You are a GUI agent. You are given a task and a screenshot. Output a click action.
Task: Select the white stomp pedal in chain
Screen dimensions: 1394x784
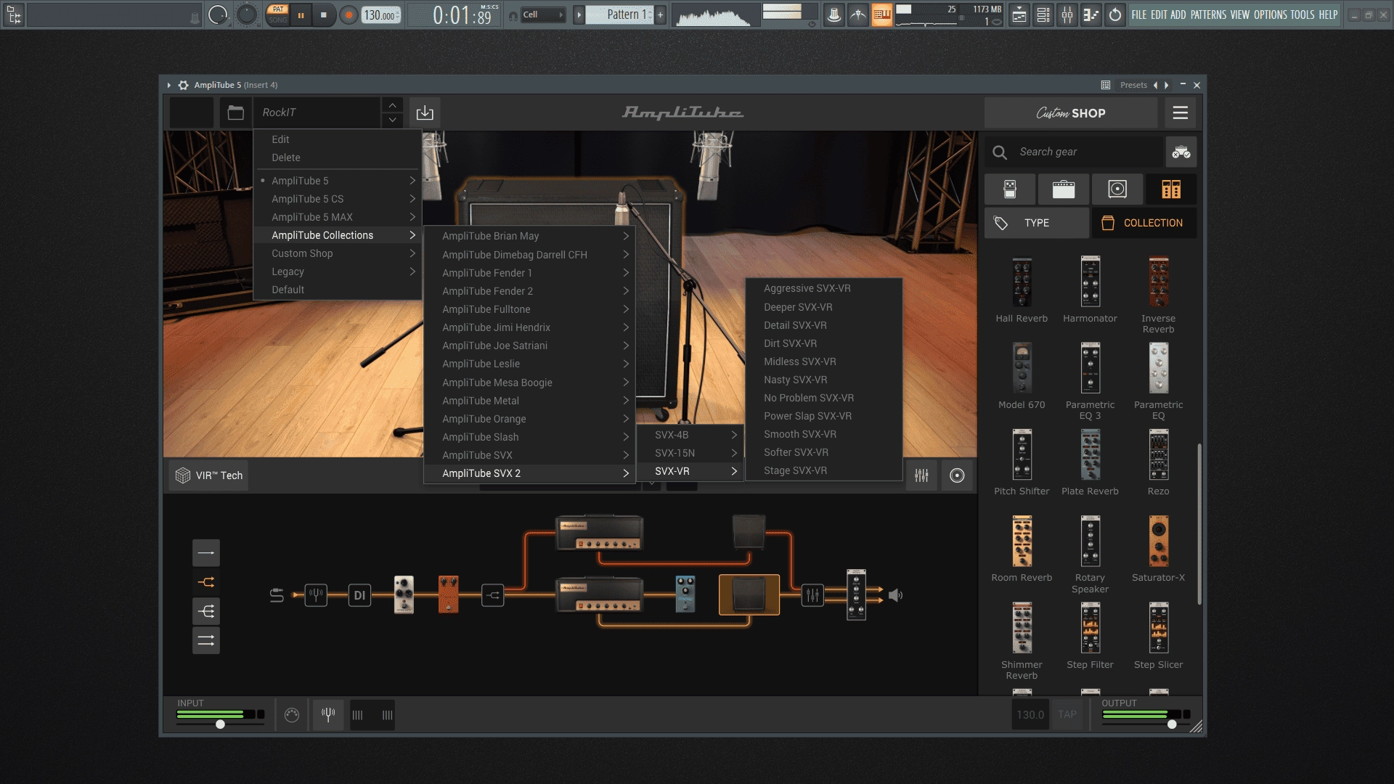404,595
